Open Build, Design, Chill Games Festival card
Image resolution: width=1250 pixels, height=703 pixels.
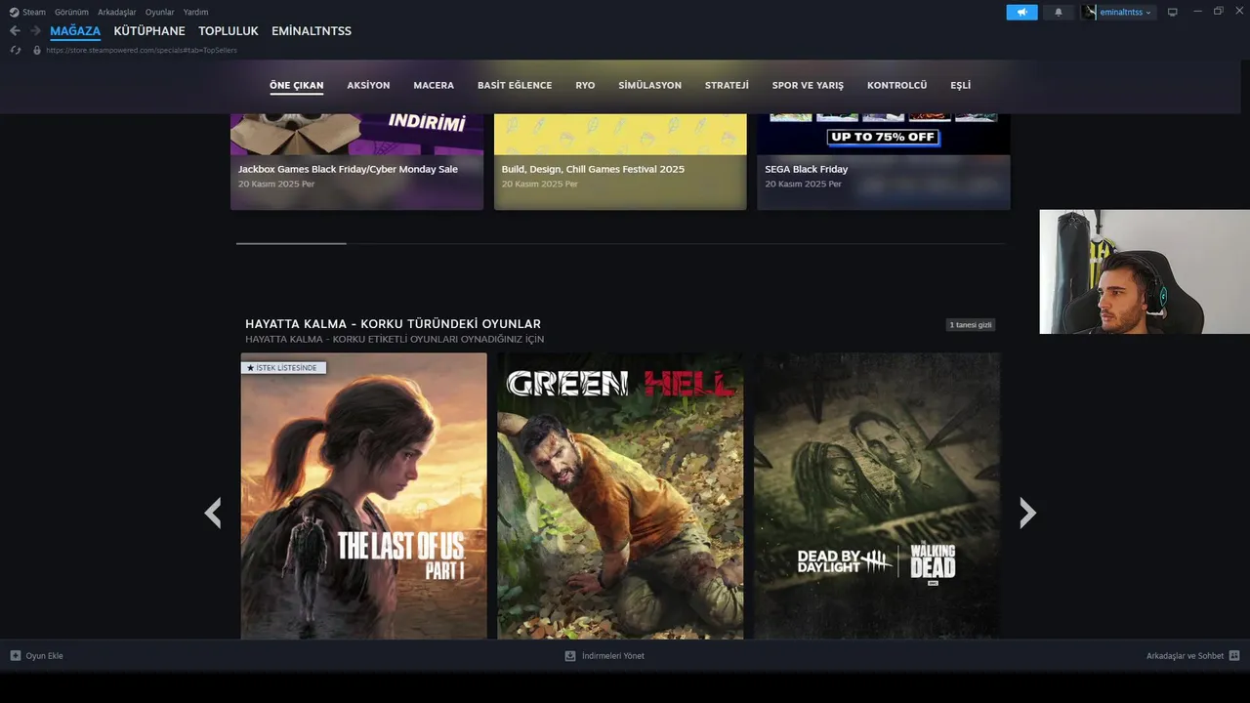click(x=620, y=161)
